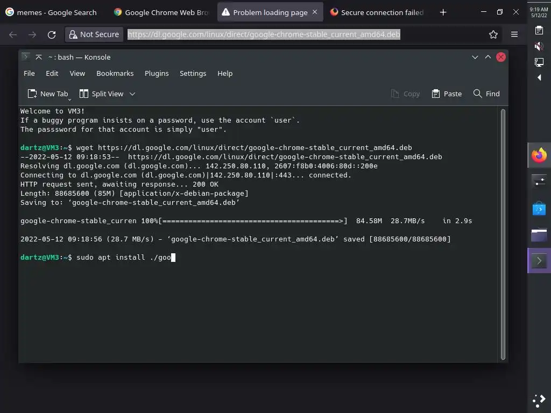Restore down the Firefox window
551x413 pixels.
coord(500,12)
